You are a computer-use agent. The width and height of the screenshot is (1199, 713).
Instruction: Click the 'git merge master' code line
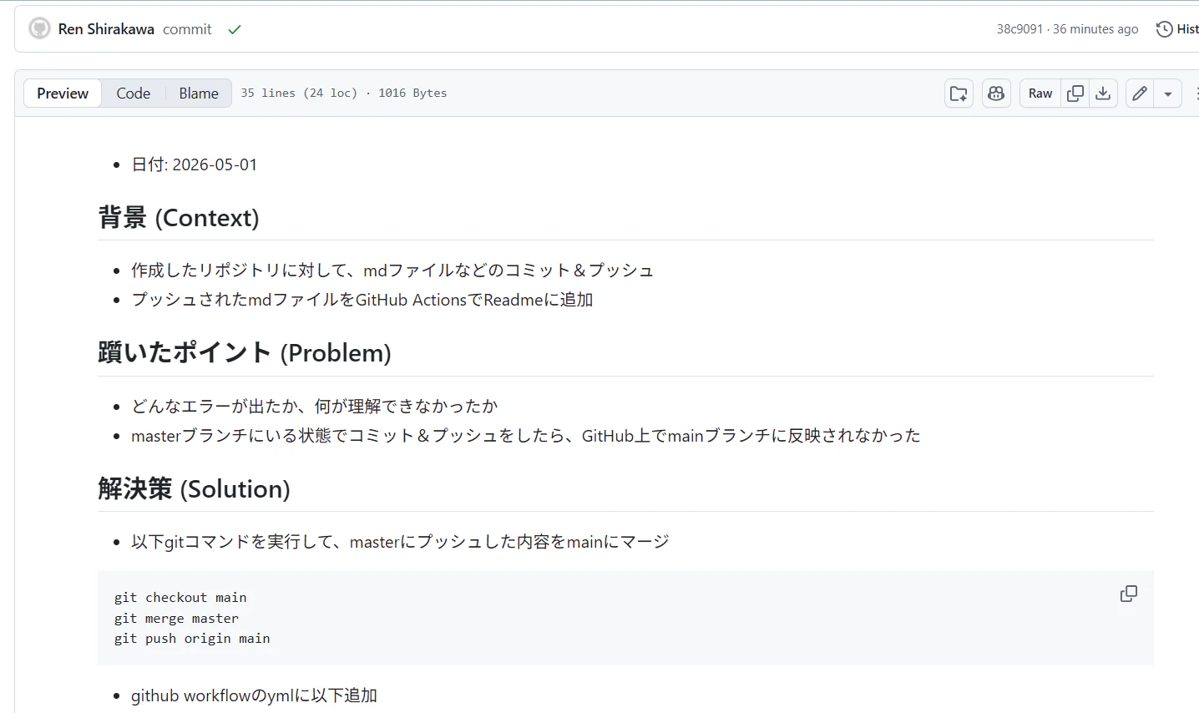176,619
